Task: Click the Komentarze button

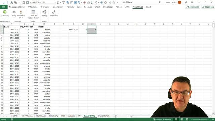Action: (192, 7)
